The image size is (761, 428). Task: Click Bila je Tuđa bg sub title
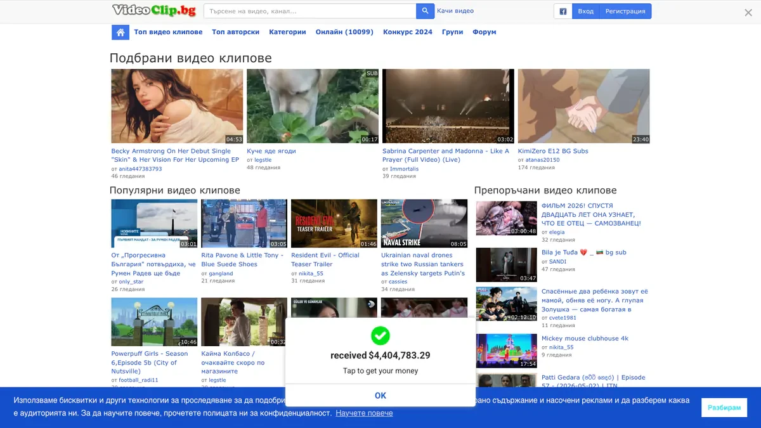(583, 252)
